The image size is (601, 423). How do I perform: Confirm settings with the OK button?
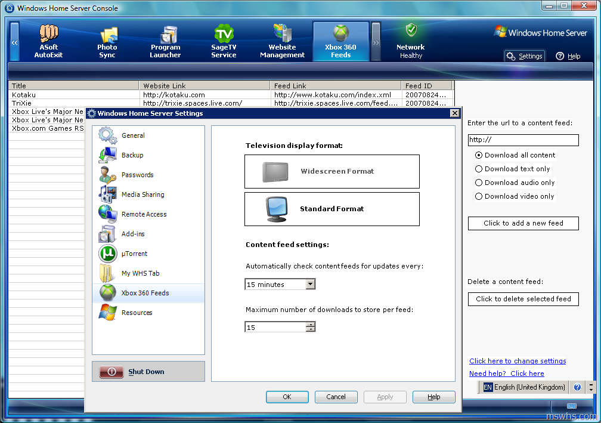point(287,397)
